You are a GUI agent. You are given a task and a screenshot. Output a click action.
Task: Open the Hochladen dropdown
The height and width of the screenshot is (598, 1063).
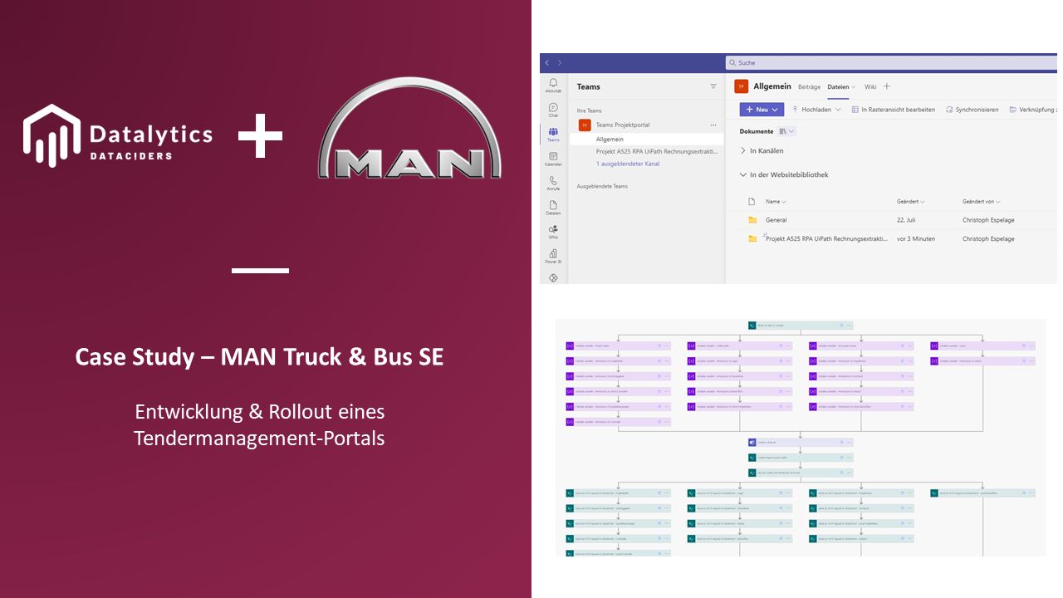click(817, 110)
